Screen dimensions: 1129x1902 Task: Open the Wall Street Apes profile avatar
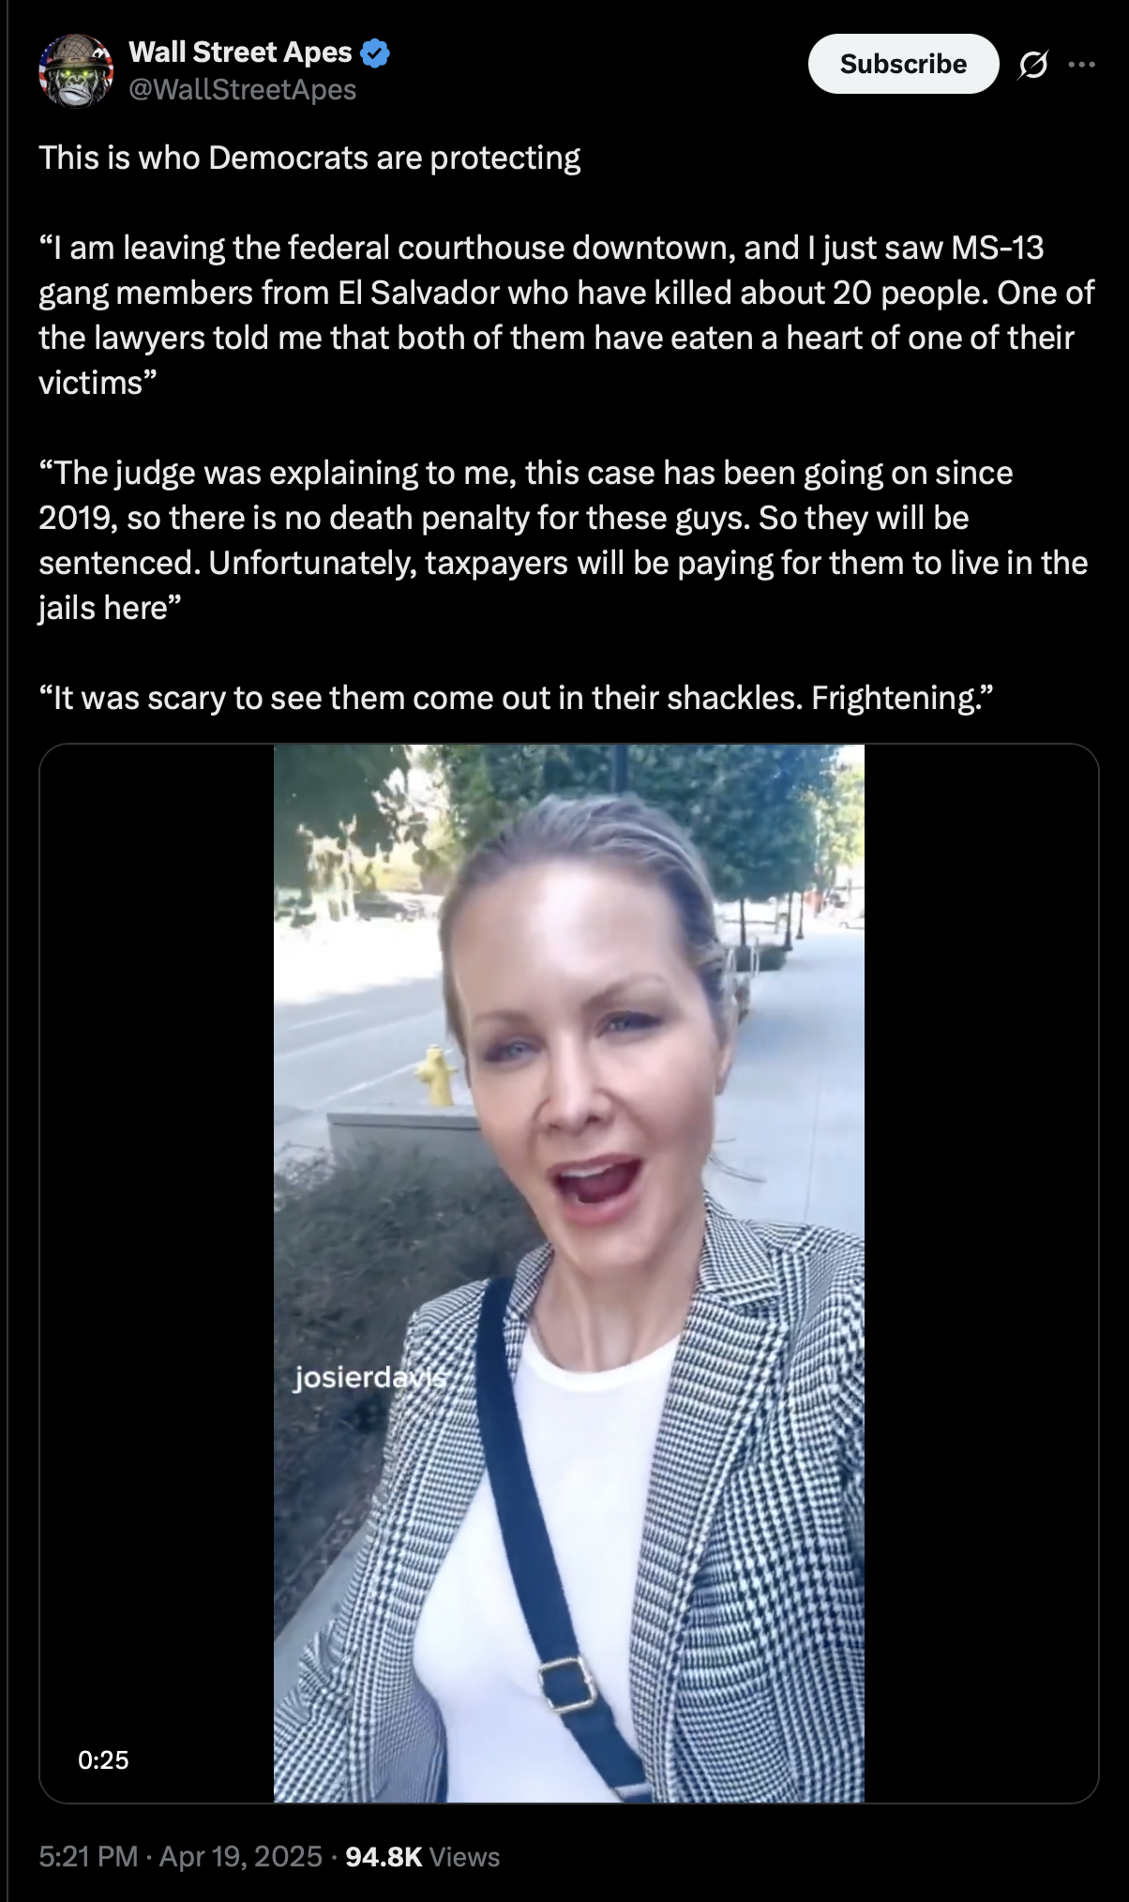click(x=76, y=70)
